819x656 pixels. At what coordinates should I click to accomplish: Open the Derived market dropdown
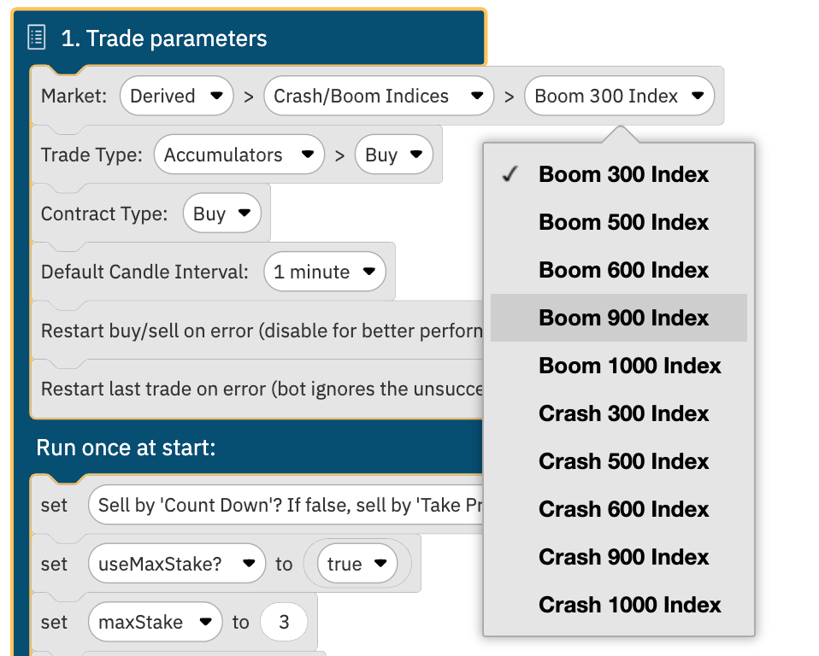[x=177, y=96]
